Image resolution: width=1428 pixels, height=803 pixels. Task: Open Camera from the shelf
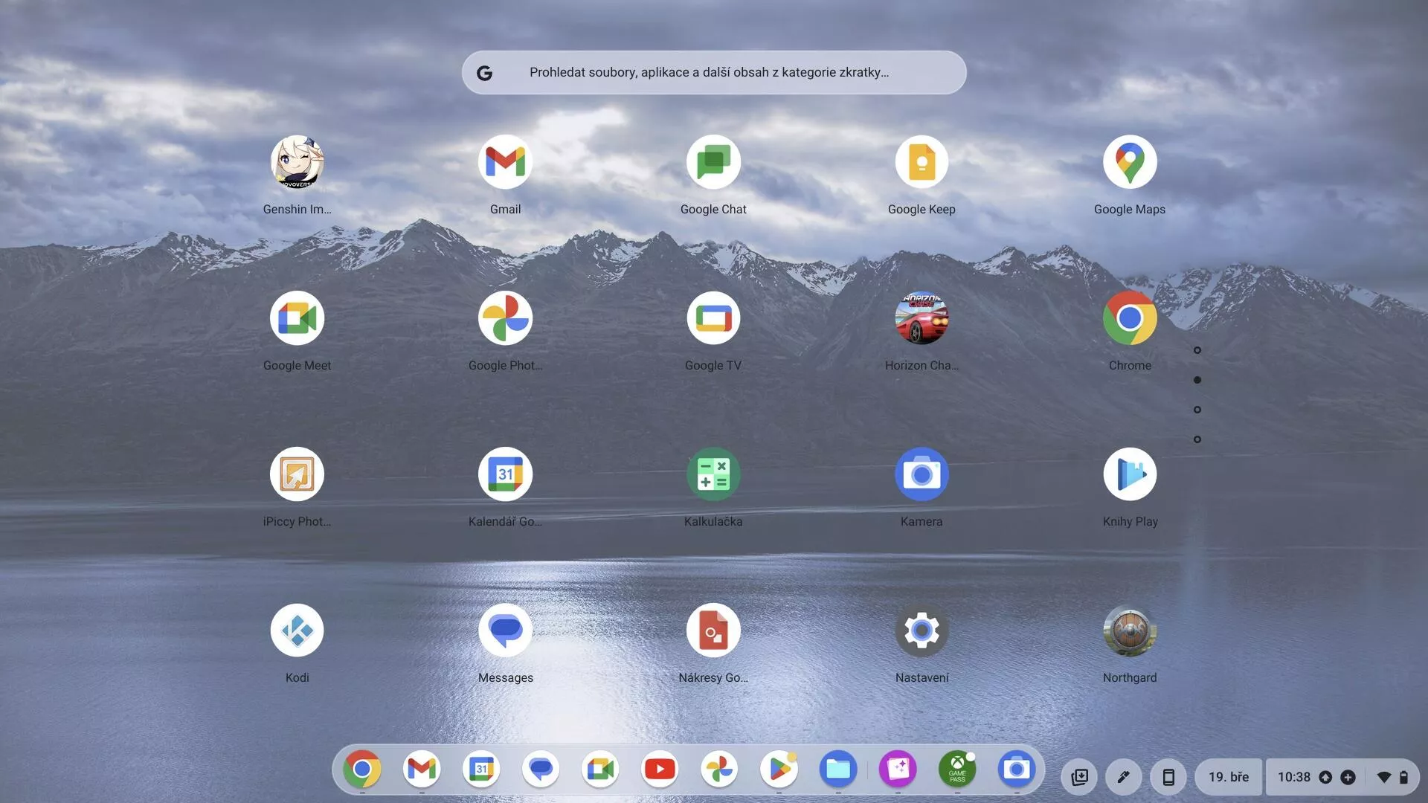(1017, 769)
